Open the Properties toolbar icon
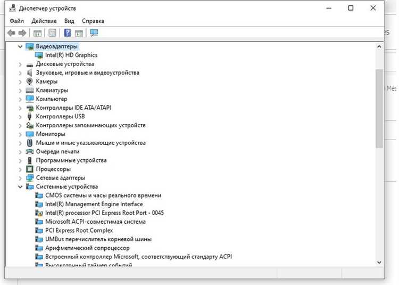Screen dimensions: 399x285 pyautogui.click(x=53, y=33)
